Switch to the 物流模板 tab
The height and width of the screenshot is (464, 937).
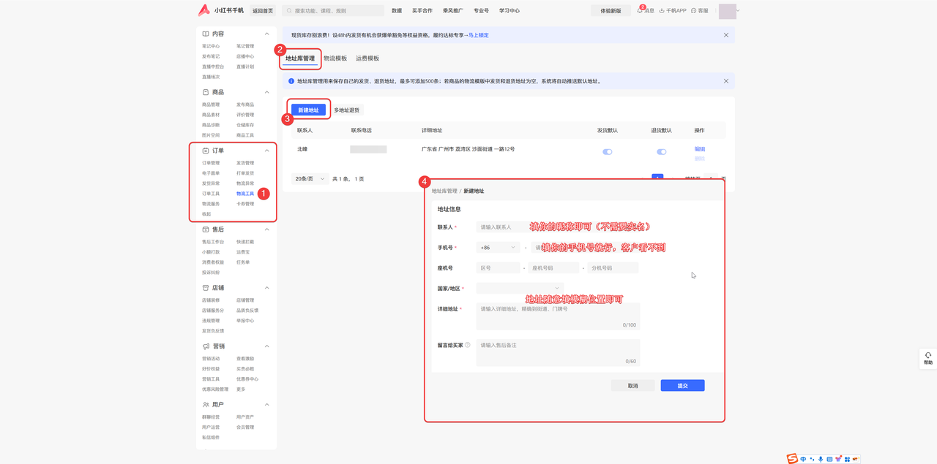point(335,58)
